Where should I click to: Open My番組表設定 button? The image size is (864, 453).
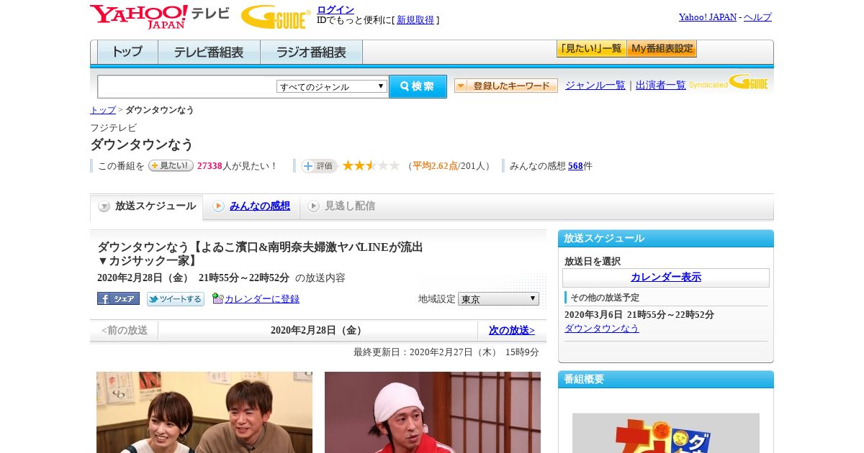(x=662, y=49)
